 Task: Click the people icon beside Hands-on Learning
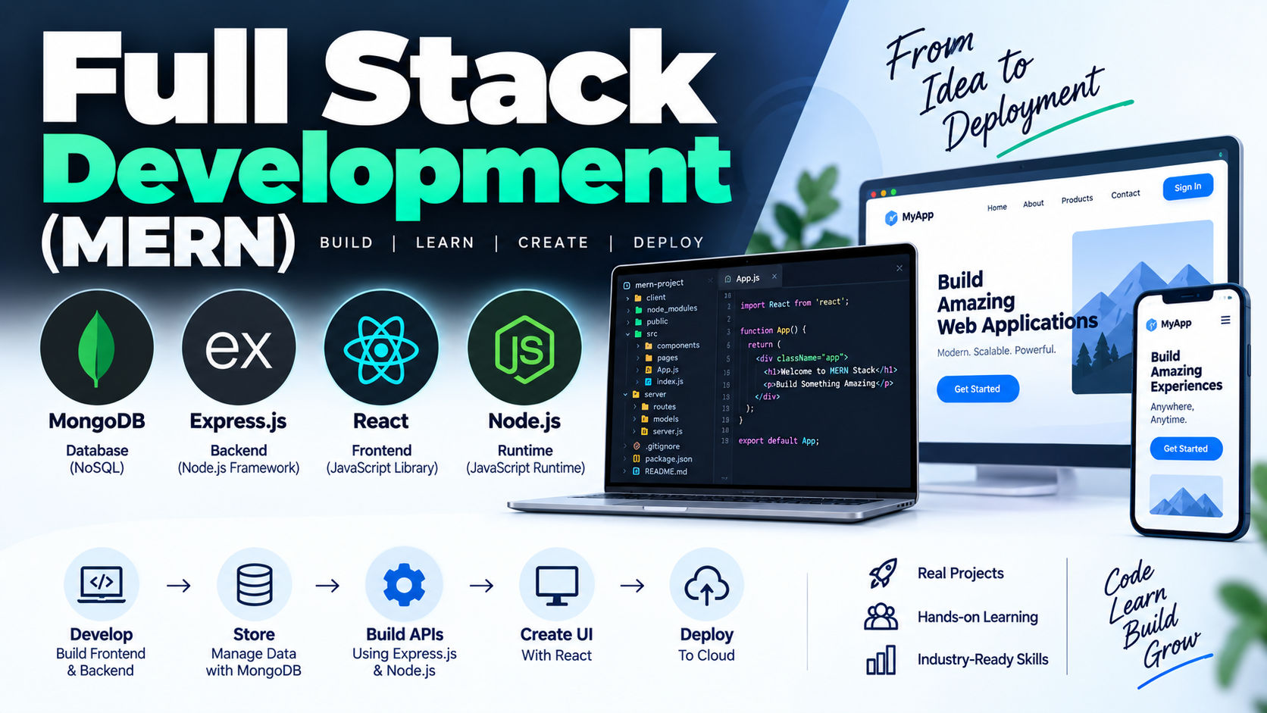point(881,617)
